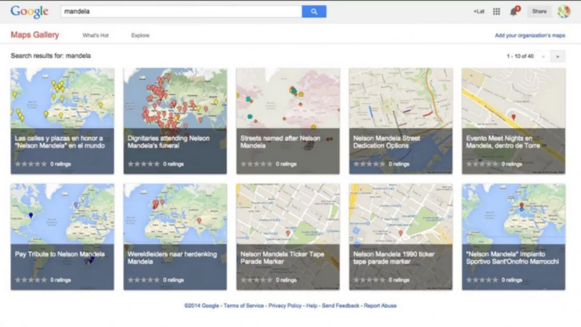Click star rating on Streets named card
This screenshot has height=327, width=581.
(257, 164)
